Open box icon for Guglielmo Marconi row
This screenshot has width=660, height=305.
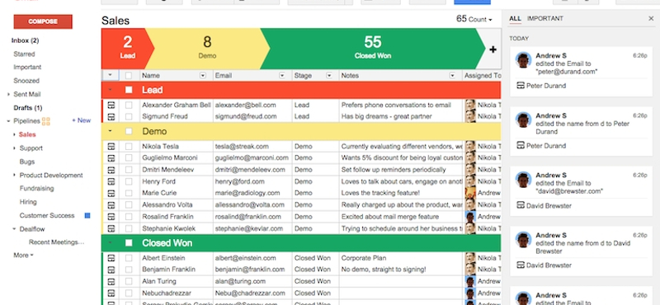111,157
